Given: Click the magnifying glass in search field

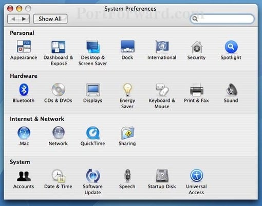Looking at the screenshot, I should pos(195,19).
